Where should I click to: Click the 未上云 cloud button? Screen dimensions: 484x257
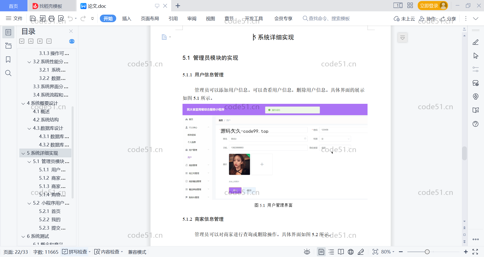pyautogui.click(x=404, y=18)
